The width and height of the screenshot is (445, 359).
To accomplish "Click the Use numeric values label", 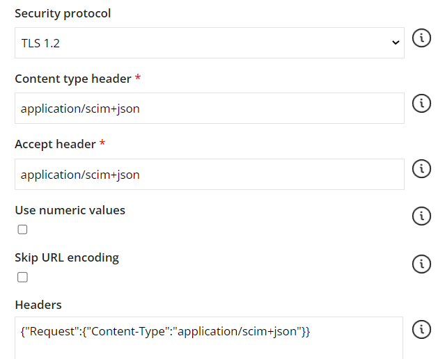I will [70, 209].
